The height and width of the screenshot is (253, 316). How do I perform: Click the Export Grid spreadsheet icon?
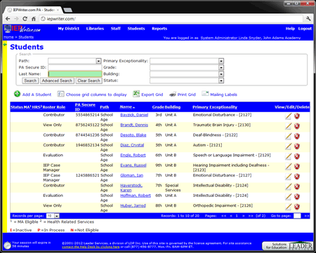tap(136, 94)
